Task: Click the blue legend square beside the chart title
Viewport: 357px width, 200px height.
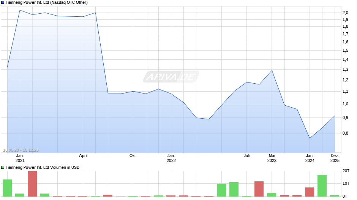Action: (x=3, y=3)
